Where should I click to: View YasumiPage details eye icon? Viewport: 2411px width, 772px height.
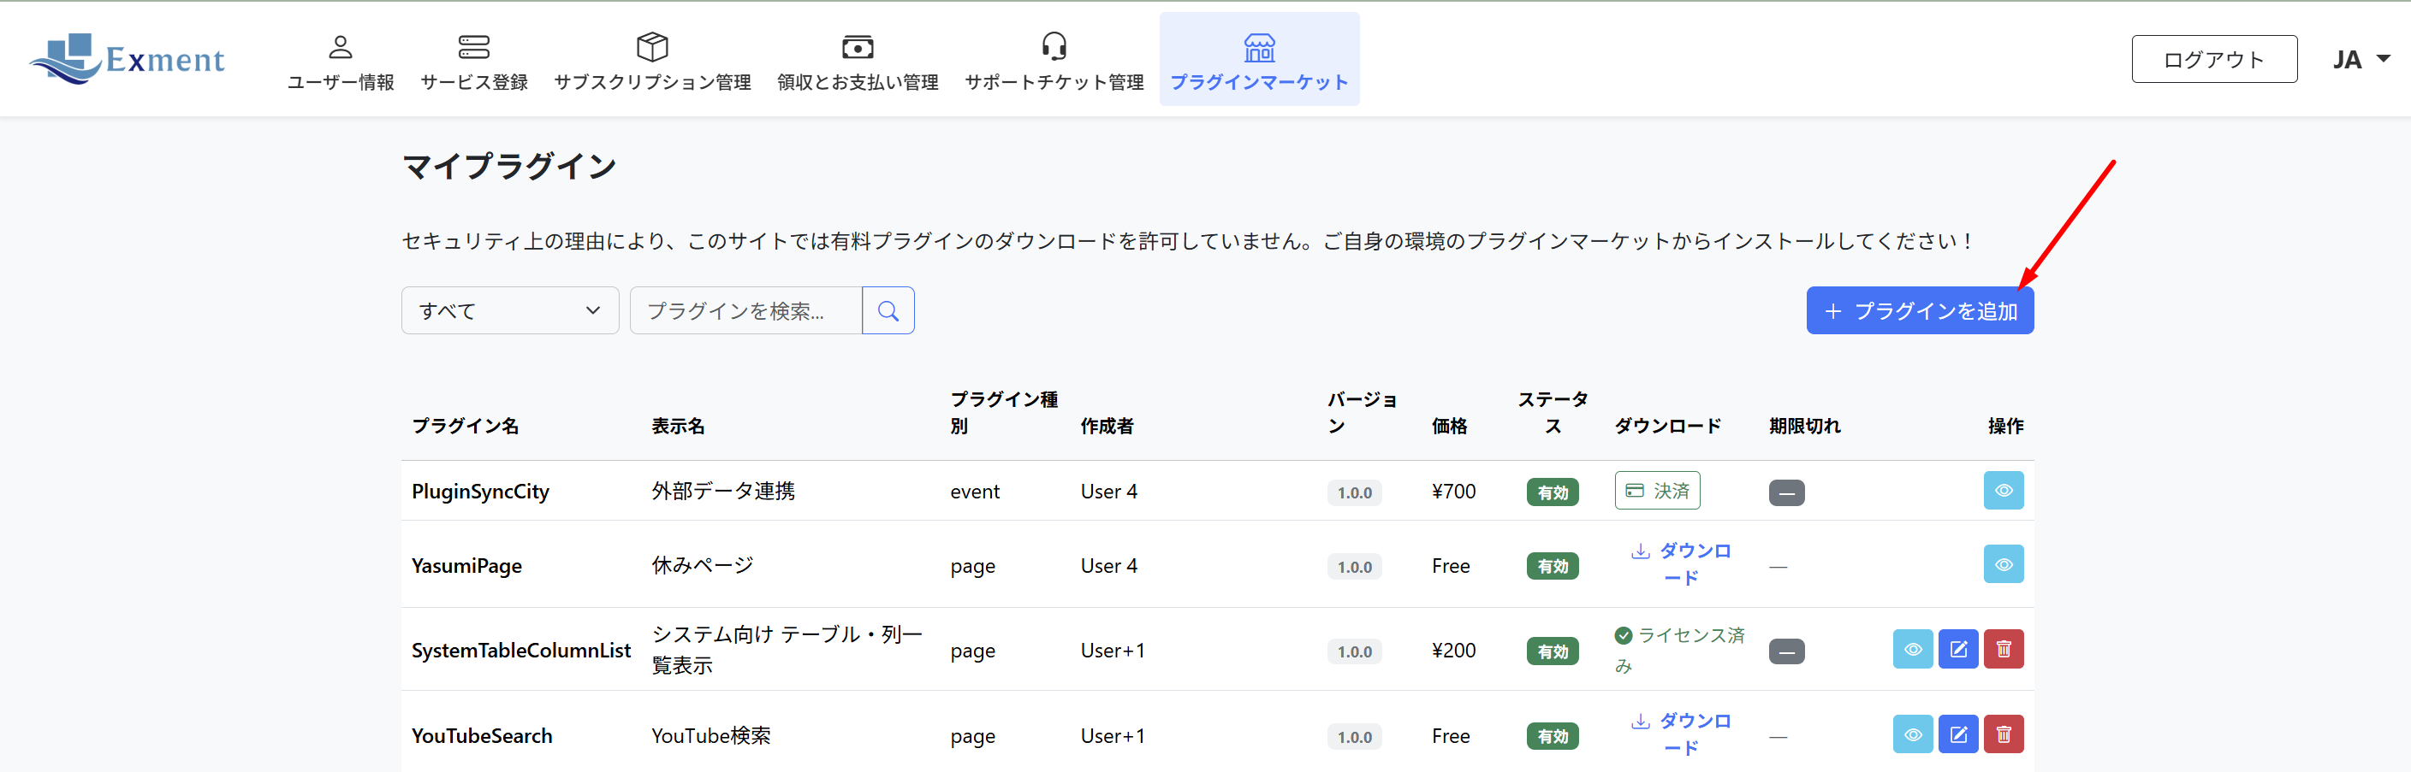point(2003,564)
